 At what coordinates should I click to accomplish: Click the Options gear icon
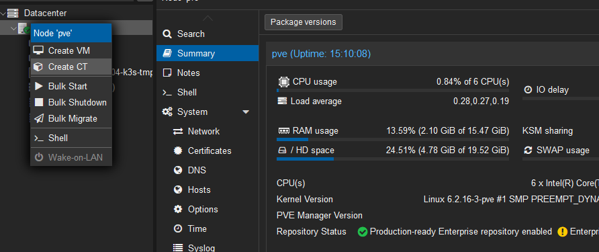(x=178, y=209)
